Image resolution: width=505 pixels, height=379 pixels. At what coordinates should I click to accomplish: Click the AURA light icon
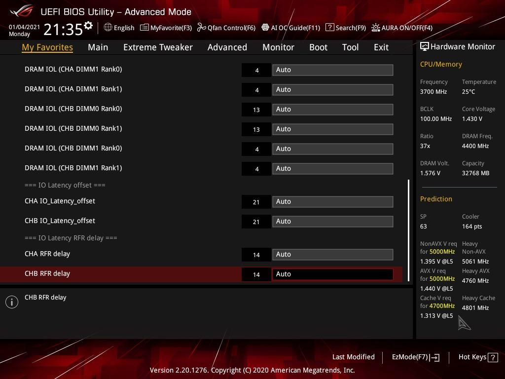click(x=375, y=28)
